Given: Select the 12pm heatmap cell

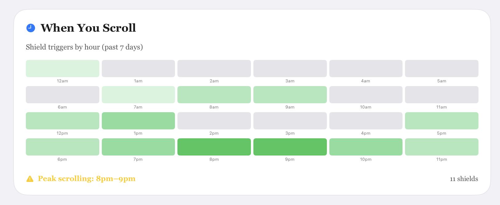Looking at the screenshot, I should [62, 121].
